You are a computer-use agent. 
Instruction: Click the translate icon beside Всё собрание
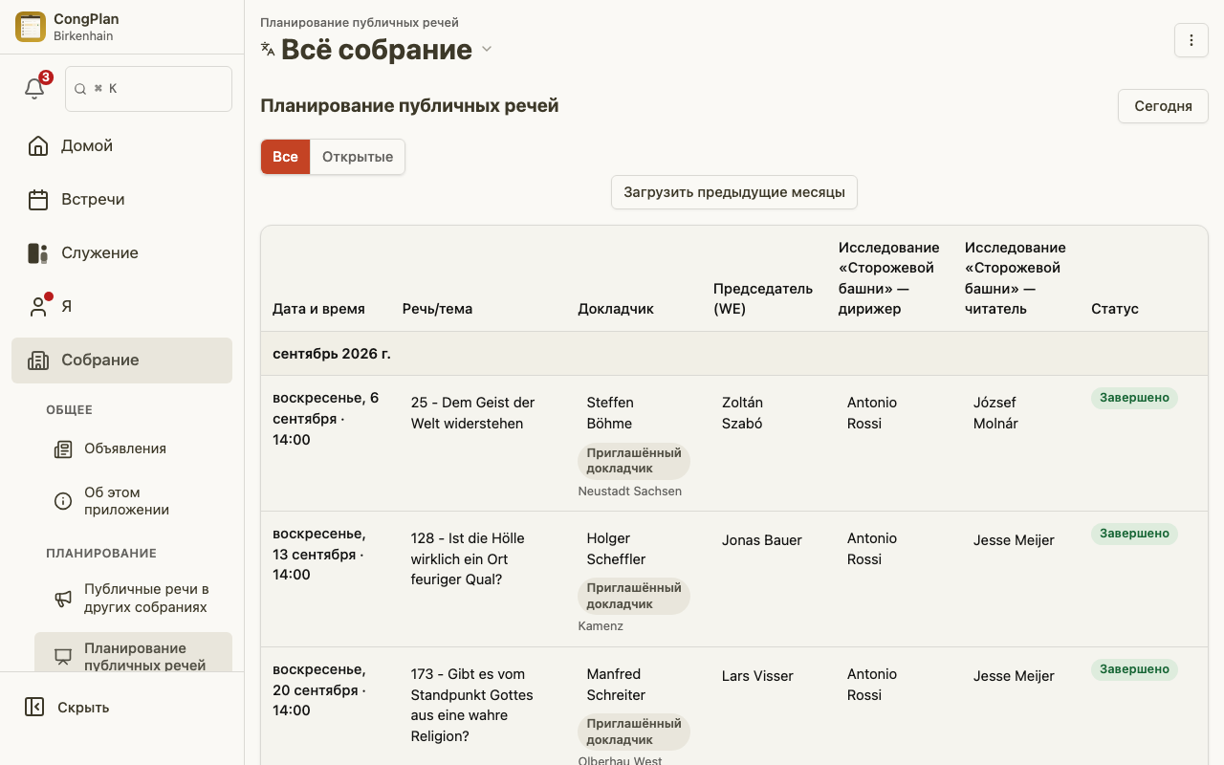268,50
